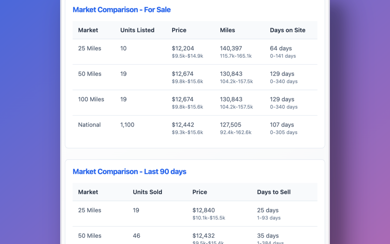Click the 'National' row label
Image resolution: width=390 pixels, height=244 pixels.
point(89,125)
